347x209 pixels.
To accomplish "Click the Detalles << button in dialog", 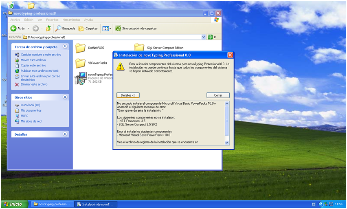I will 128,95.
